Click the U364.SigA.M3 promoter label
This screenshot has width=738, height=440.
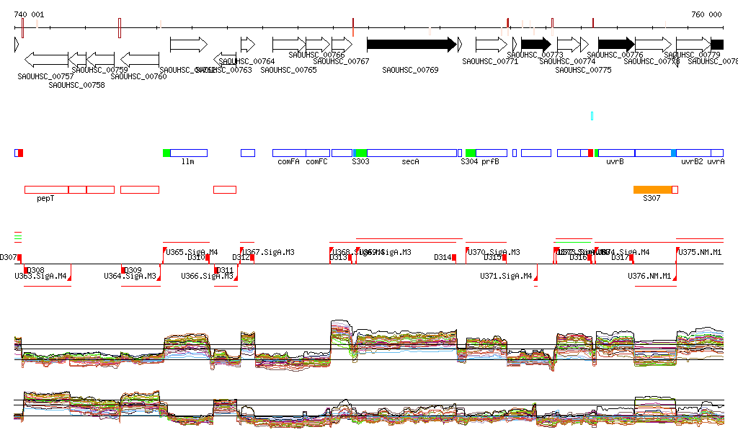[130, 276]
